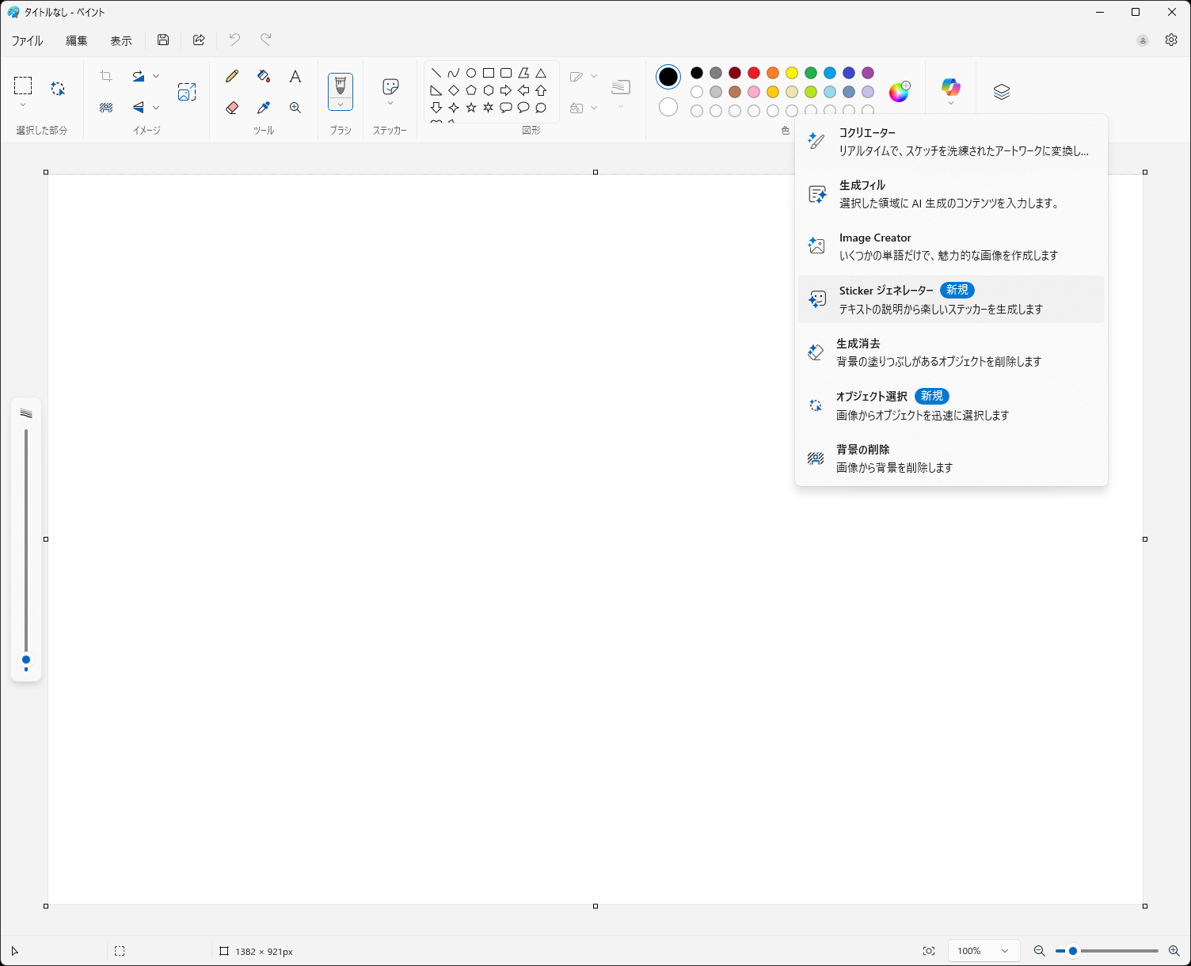Select the rectangular selection tool
The image size is (1191, 966).
(23, 86)
